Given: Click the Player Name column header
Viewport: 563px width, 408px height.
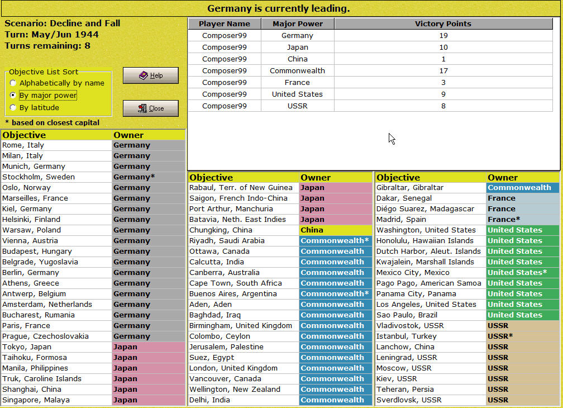Looking at the screenshot, I should (x=225, y=23).
